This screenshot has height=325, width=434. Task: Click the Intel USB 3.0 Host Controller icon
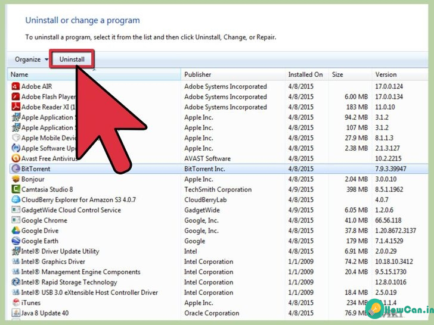[15, 292]
